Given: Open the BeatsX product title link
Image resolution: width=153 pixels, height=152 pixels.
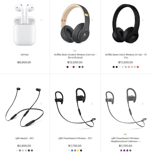Looking at the screenshot, I should coord(24,138).
